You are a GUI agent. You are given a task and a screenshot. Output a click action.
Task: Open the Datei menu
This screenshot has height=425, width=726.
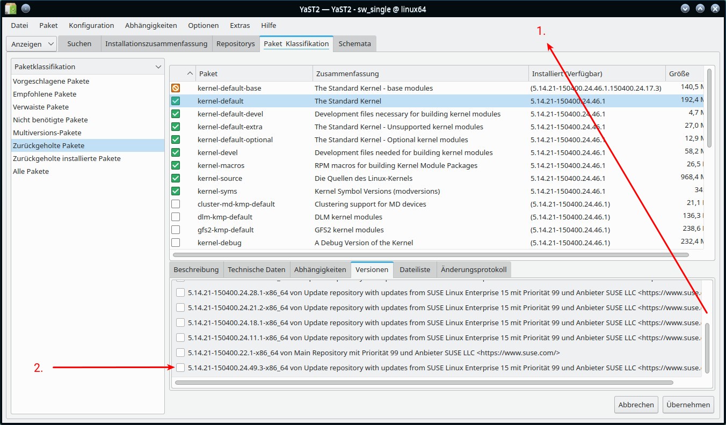pyautogui.click(x=19, y=25)
